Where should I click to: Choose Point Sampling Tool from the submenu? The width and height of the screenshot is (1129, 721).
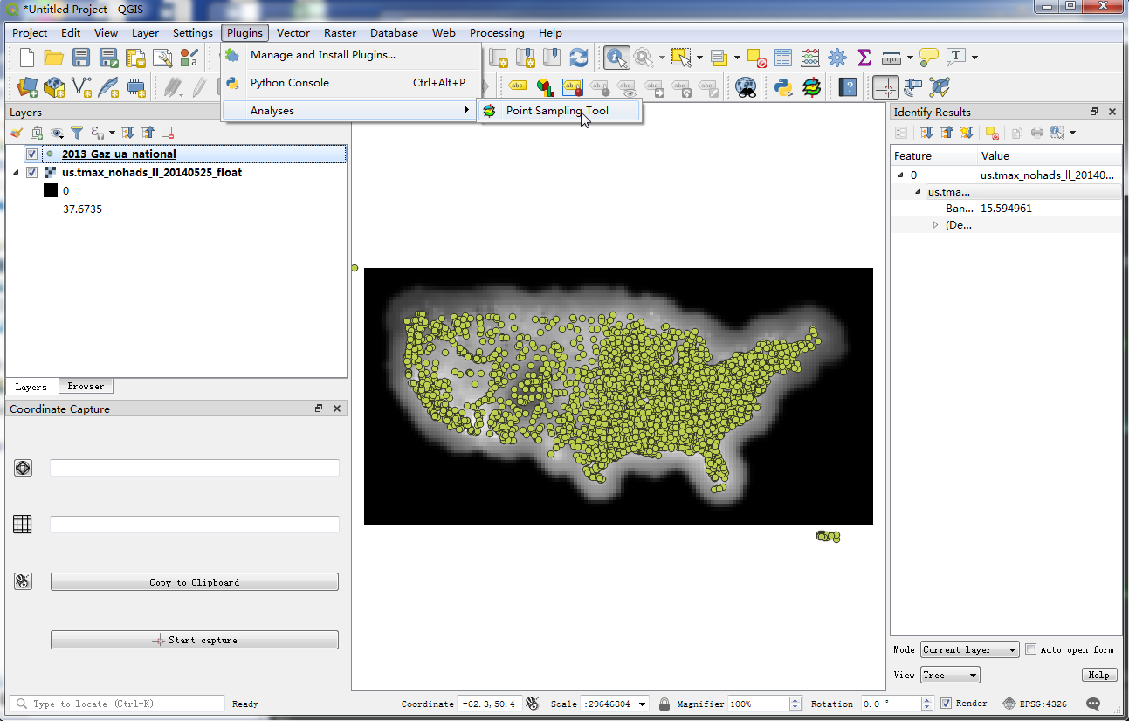(x=560, y=111)
